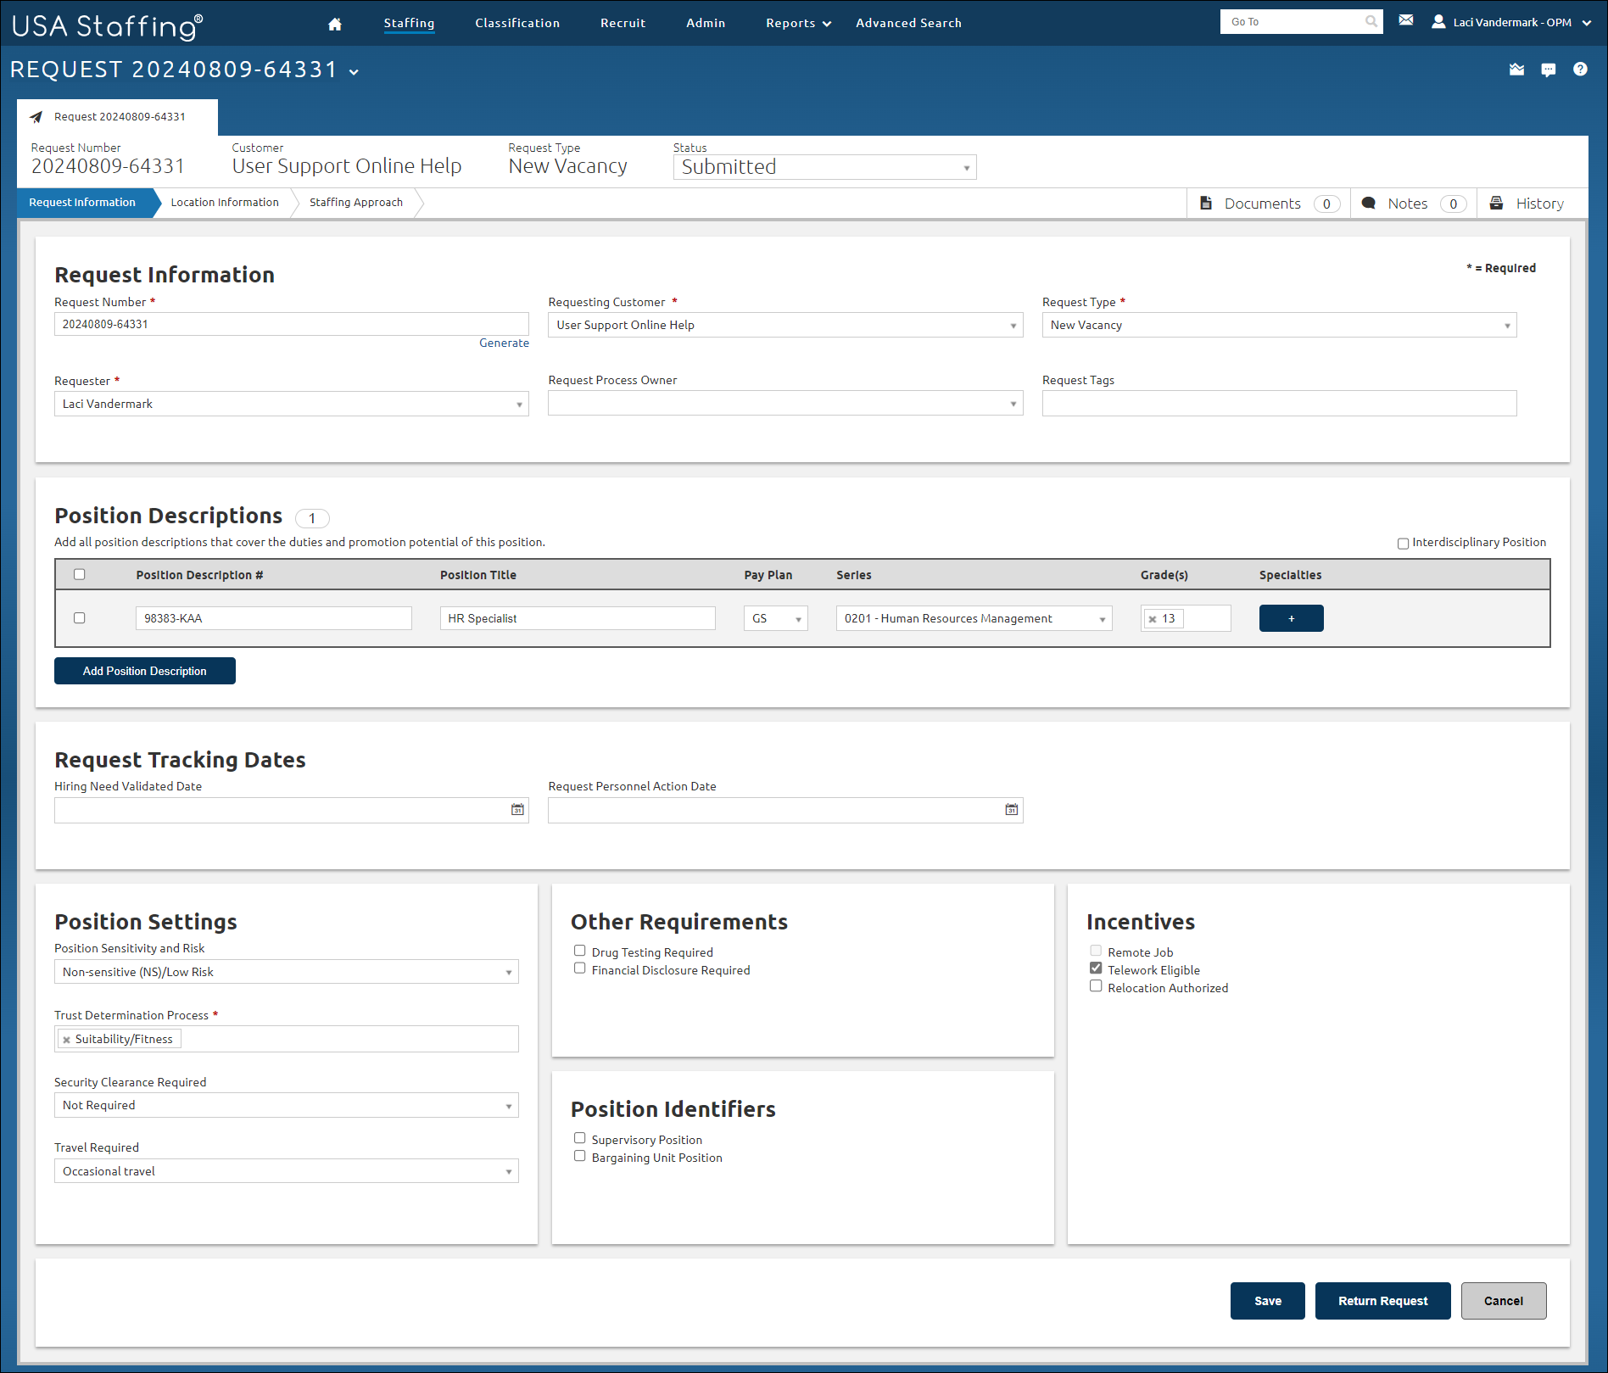Select Classification in the top menu
Image resolution: width=1608 pixels, height=1373 pixels.
tap(517, 23)
